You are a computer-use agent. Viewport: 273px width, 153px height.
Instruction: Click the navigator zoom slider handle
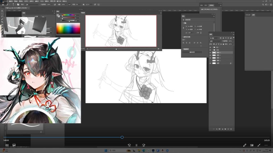coord(116,49)
